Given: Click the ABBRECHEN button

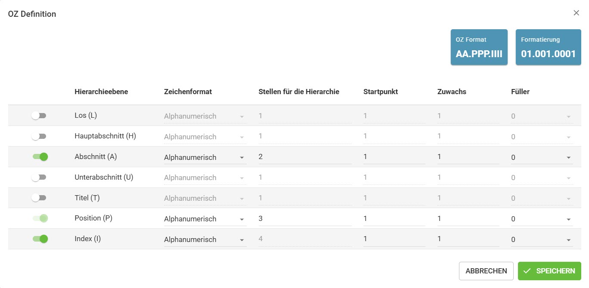Looking at the screenshot, I should tap(486, 271).
